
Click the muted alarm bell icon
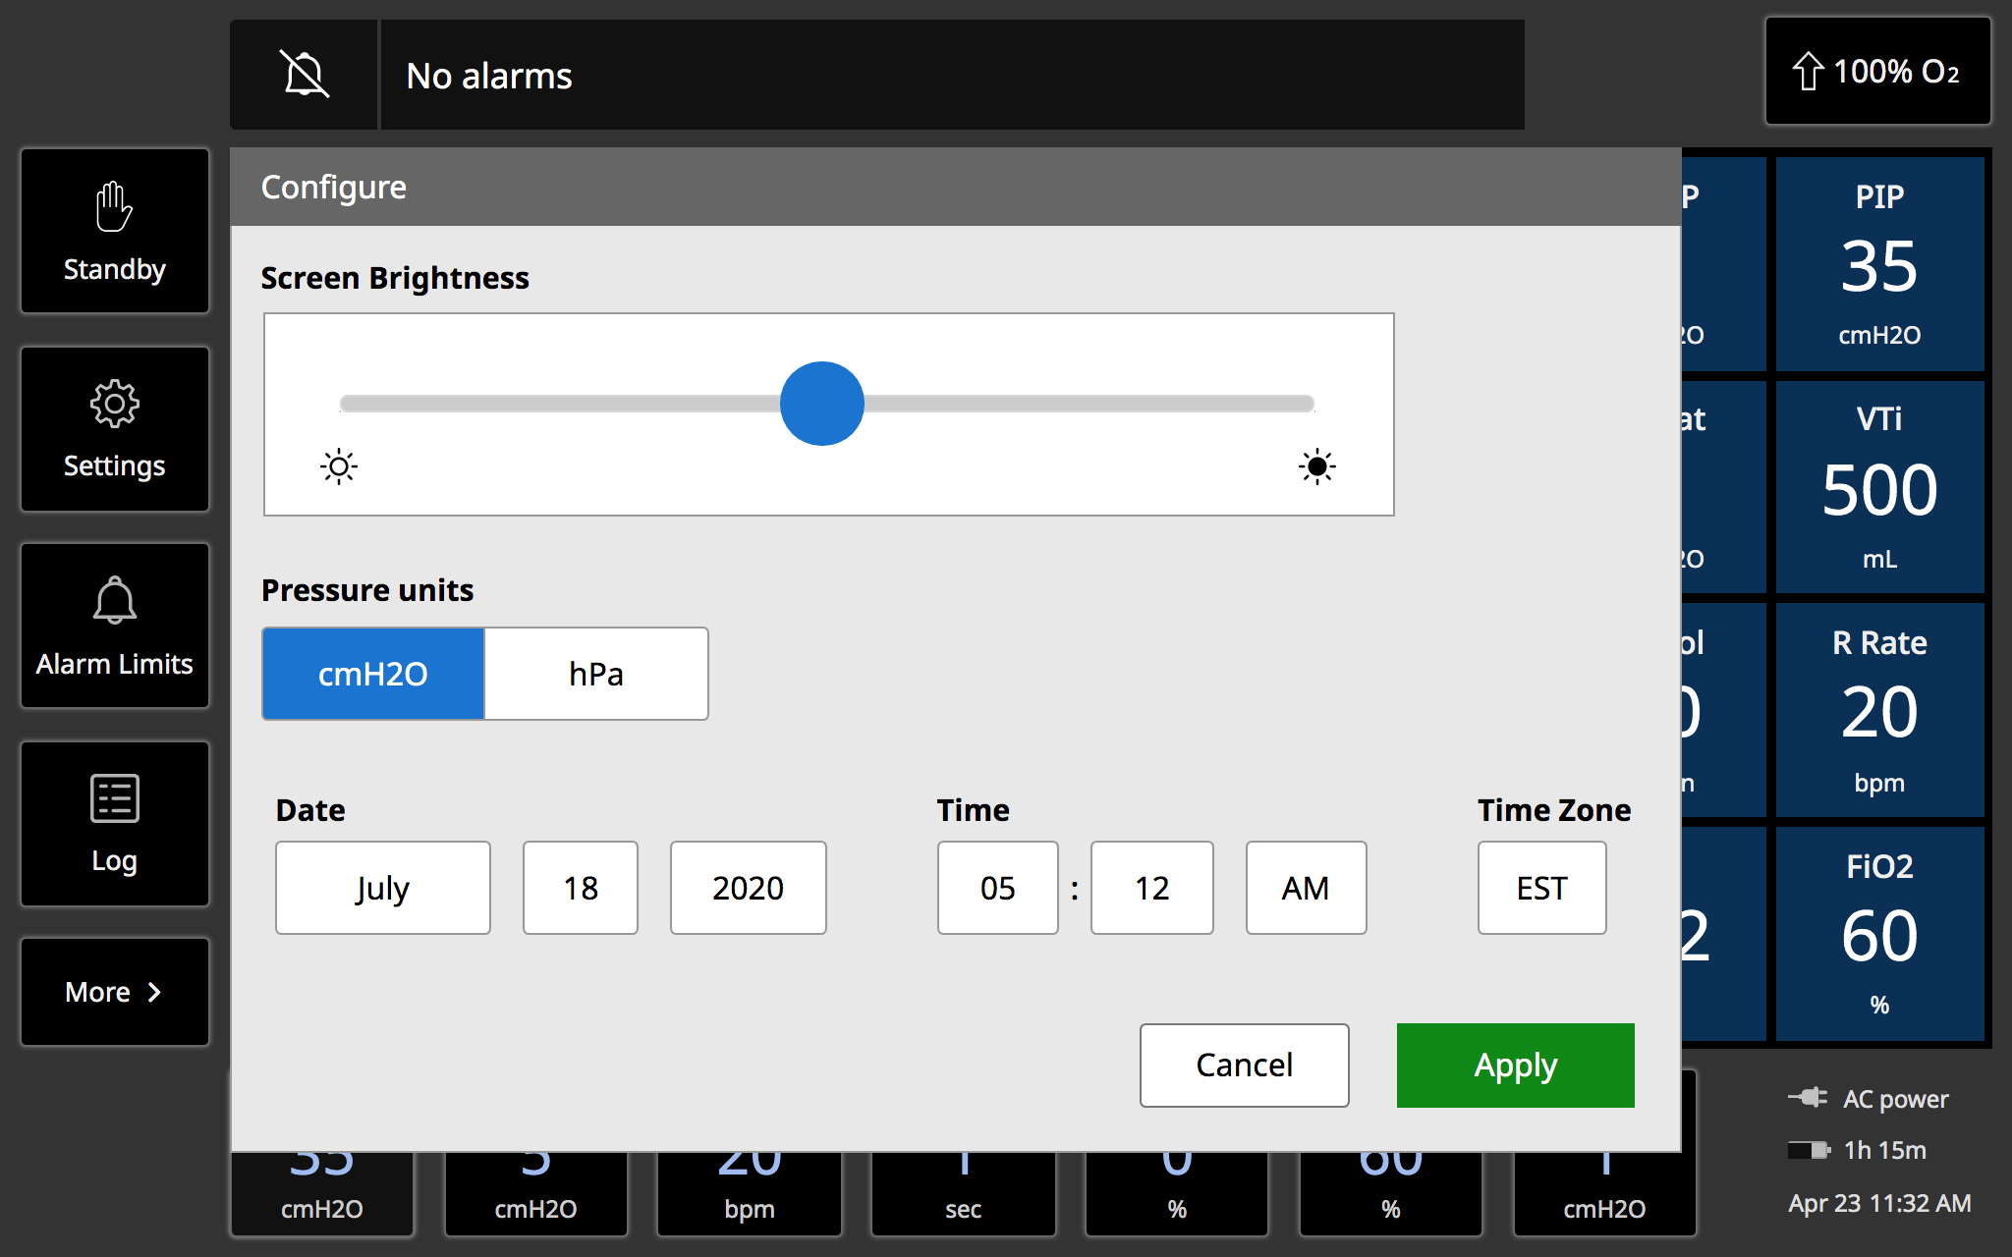(x=305, y=75)
